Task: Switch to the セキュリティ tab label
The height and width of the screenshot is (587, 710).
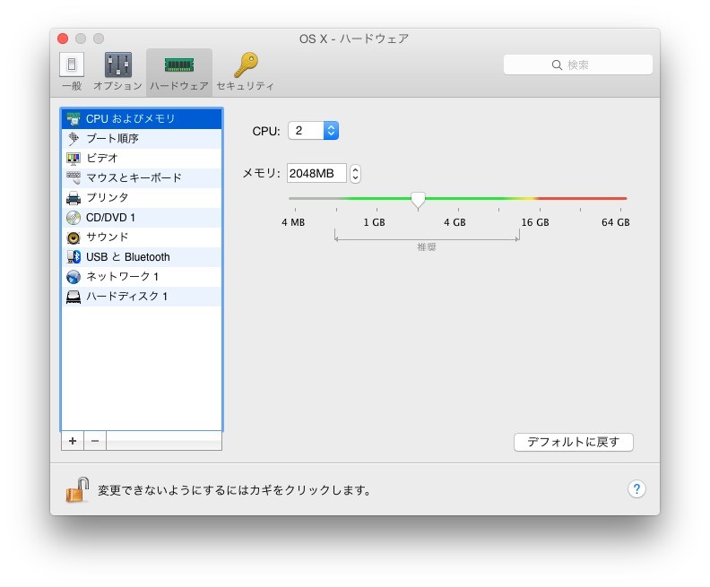Action: click(246, 86)
